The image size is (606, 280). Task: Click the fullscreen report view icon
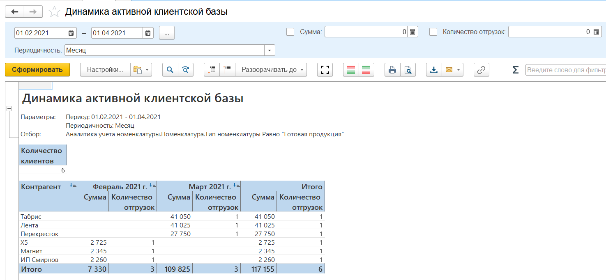tap(325, 70)
